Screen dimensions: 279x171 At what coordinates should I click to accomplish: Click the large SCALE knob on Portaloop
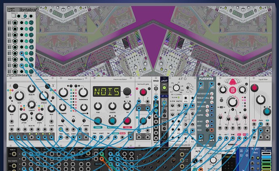pyautogui.click(x=31, y=23)
